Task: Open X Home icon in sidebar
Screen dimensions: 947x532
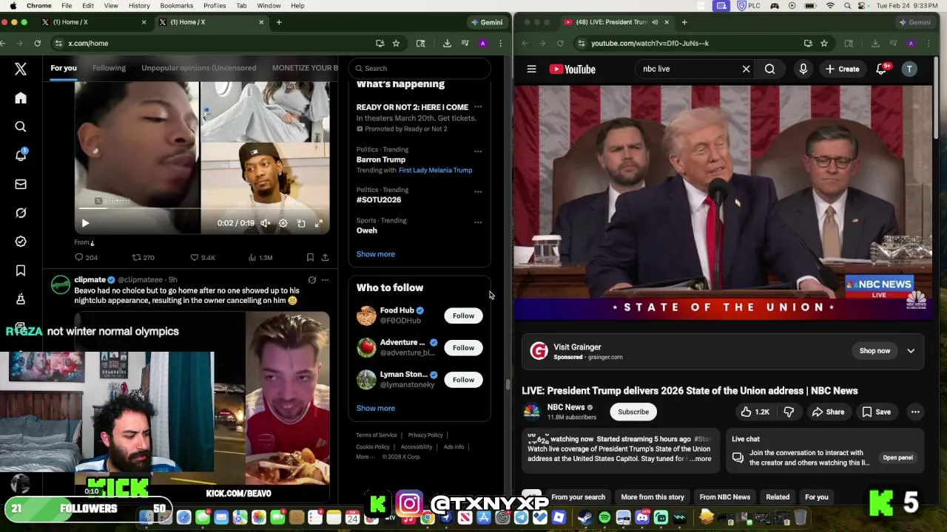Action: [x=21, y=98]
